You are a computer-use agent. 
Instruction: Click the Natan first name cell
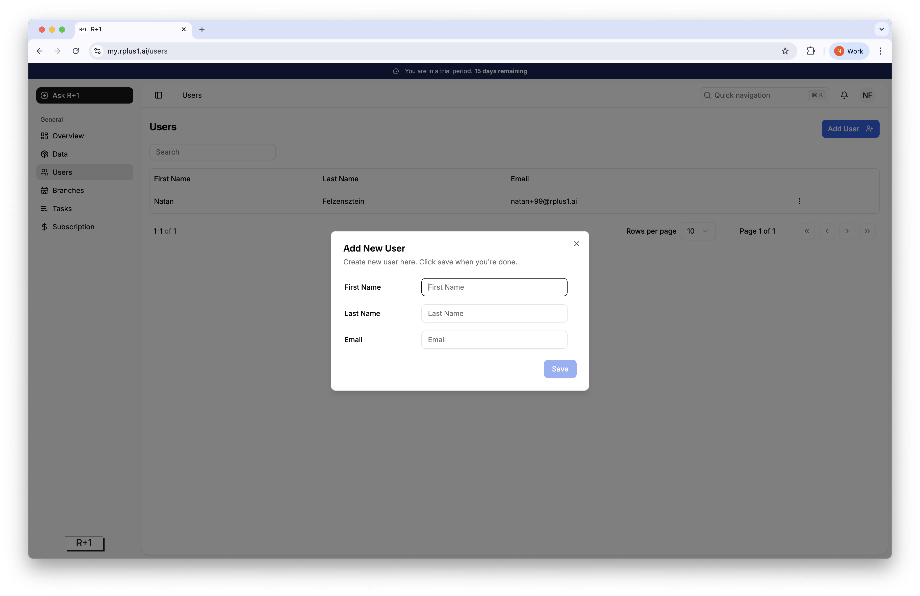(x=164, y=201)
